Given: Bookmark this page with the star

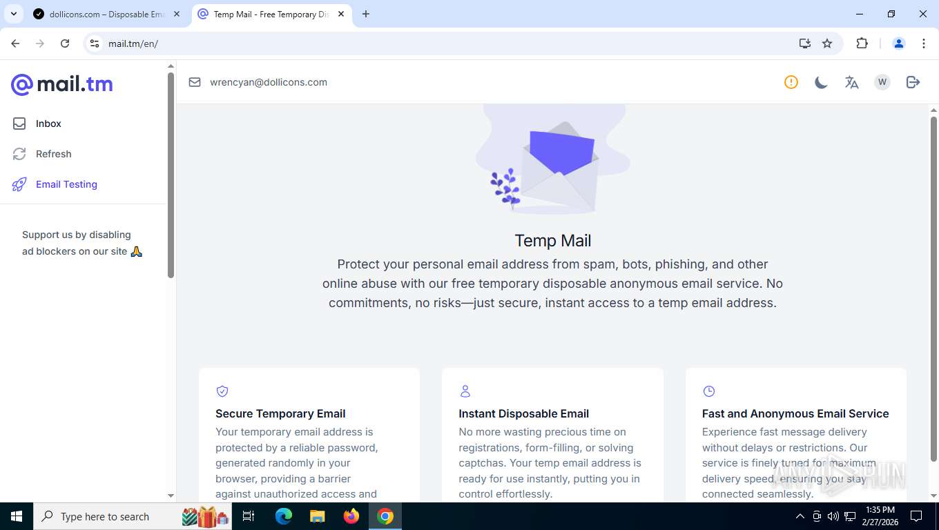Looking at the screenshot, I should (827, 43).
